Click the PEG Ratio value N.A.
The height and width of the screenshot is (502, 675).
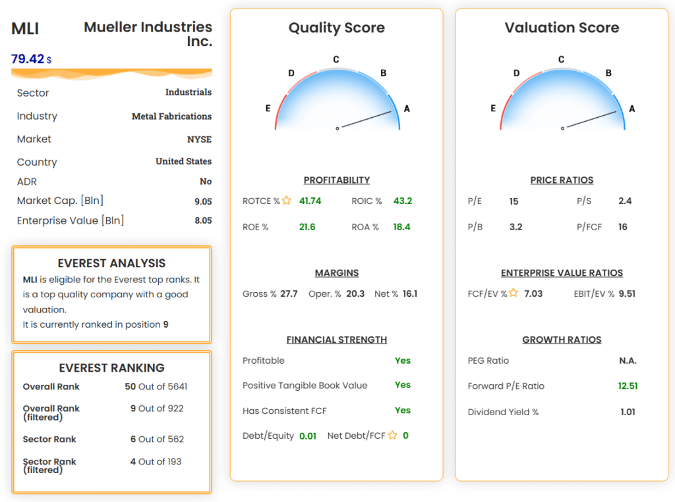[x=628, y=361]
